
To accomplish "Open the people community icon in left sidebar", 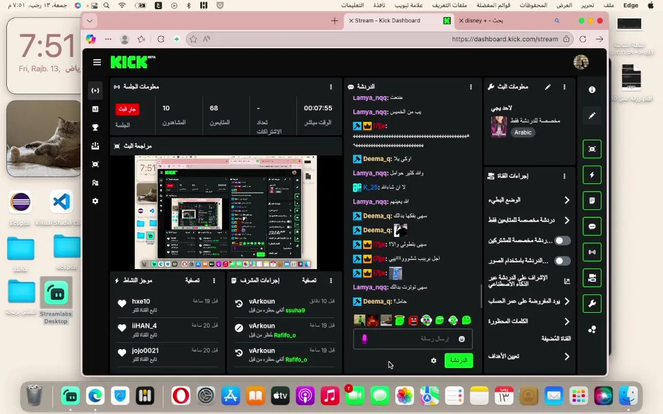I will (x=95, y=183).
